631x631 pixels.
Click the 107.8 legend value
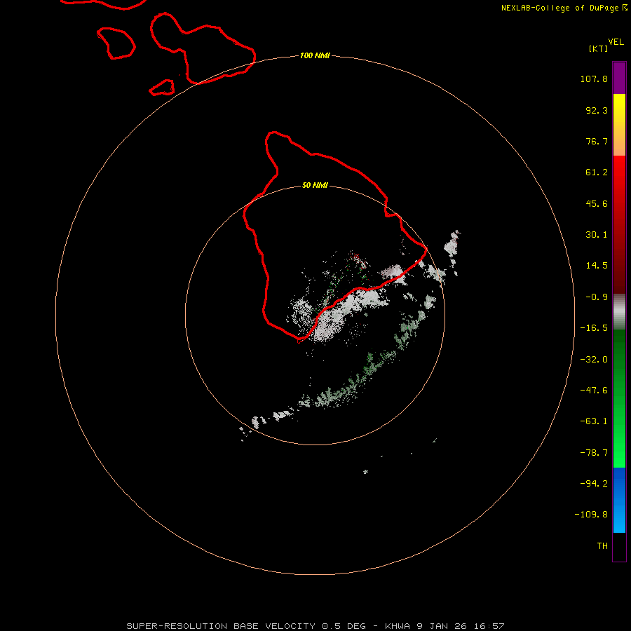[594, 79]
